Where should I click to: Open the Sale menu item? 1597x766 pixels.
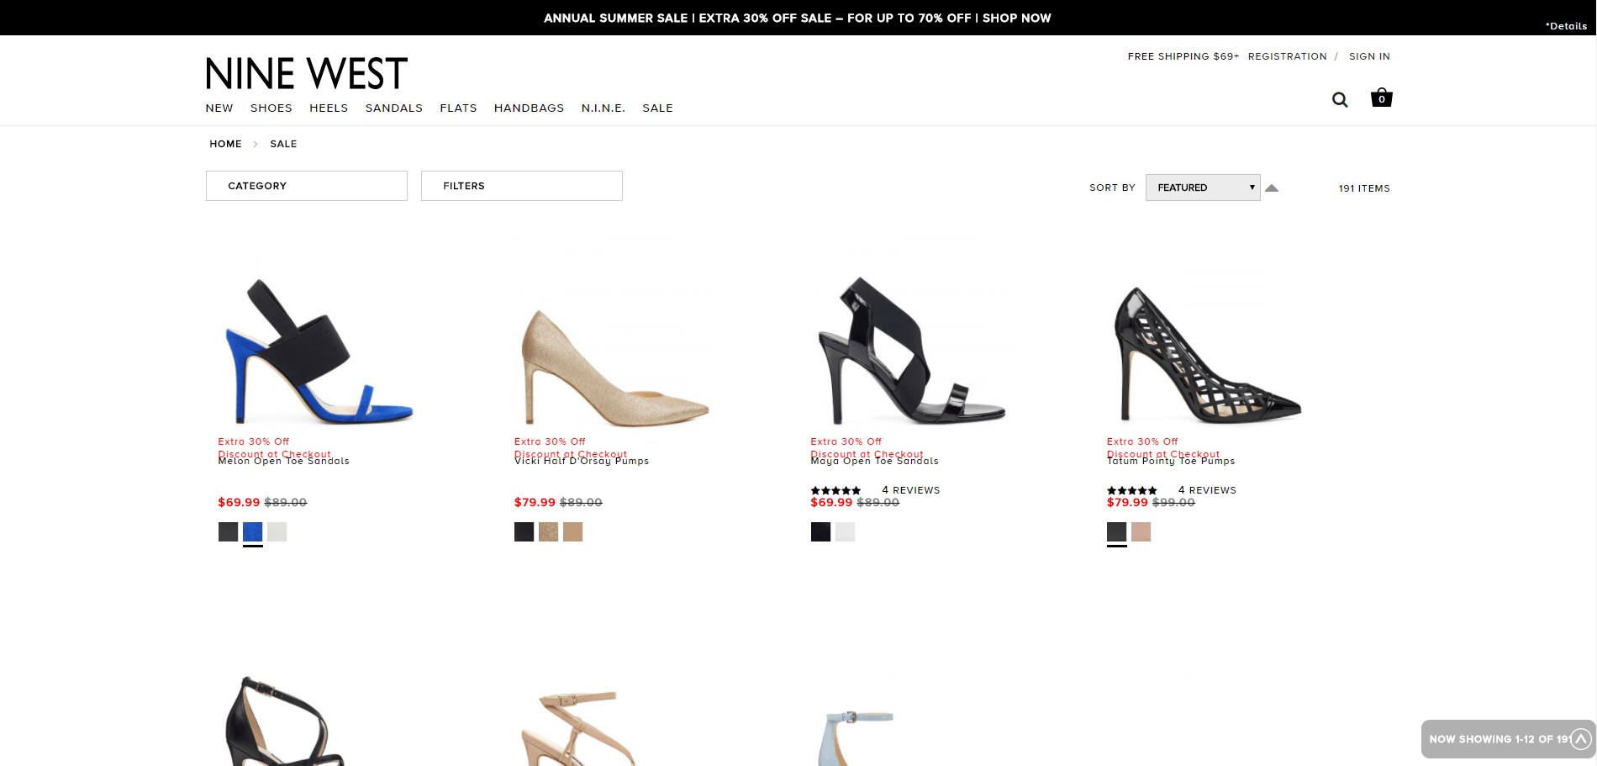(x=658, y=108)
